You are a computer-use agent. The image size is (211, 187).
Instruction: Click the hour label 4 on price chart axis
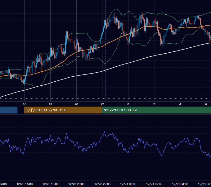click(180, 104)
